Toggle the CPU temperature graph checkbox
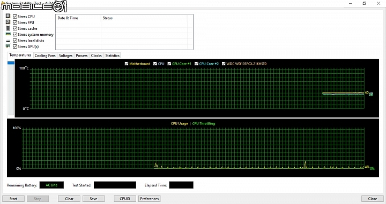The image size is (386, 204). click(155, 64)
